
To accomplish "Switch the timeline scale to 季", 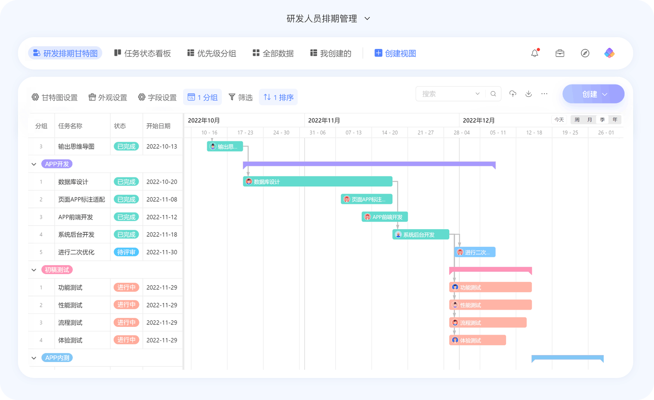I will [602, 120].
